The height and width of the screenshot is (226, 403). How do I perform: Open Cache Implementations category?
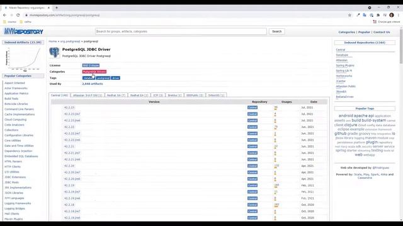(20, 114)
